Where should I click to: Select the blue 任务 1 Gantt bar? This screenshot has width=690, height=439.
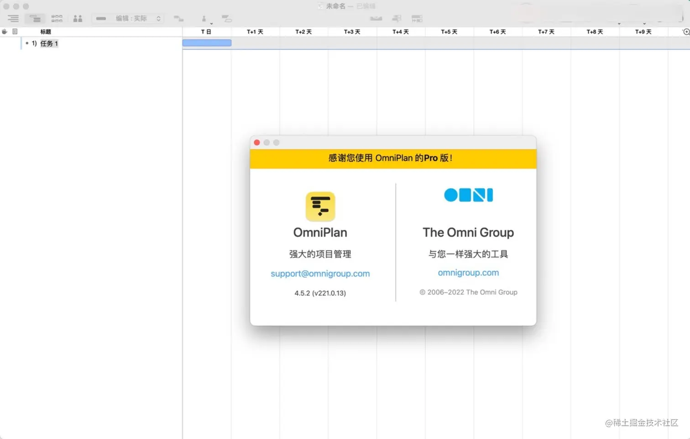(x=207, y=43)
